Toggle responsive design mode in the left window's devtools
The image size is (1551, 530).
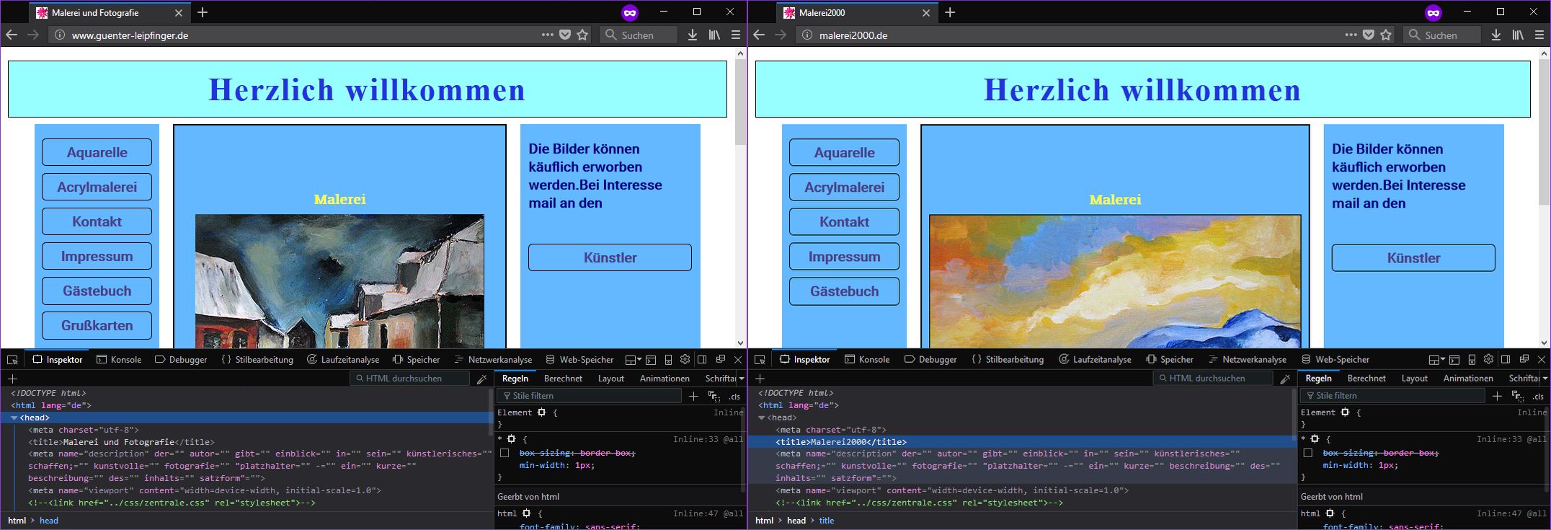click(x=668, y=359)
